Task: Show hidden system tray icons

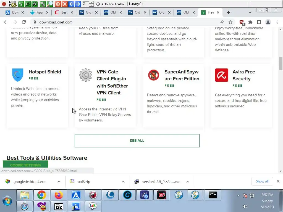Action: [239, 195]
